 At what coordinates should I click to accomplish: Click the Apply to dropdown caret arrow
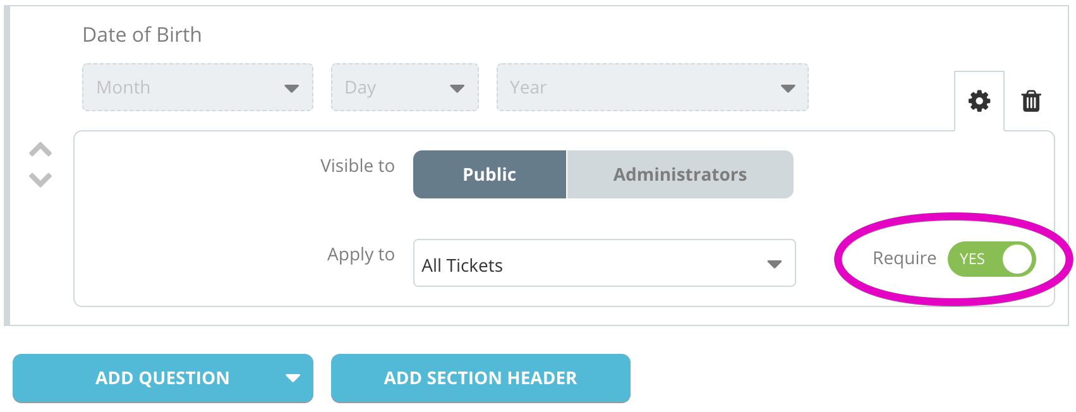point(775,264)
